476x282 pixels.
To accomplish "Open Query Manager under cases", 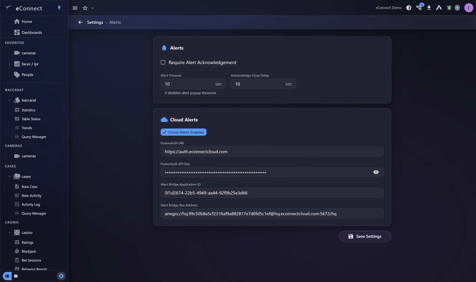I will click(x=34, y=213).
